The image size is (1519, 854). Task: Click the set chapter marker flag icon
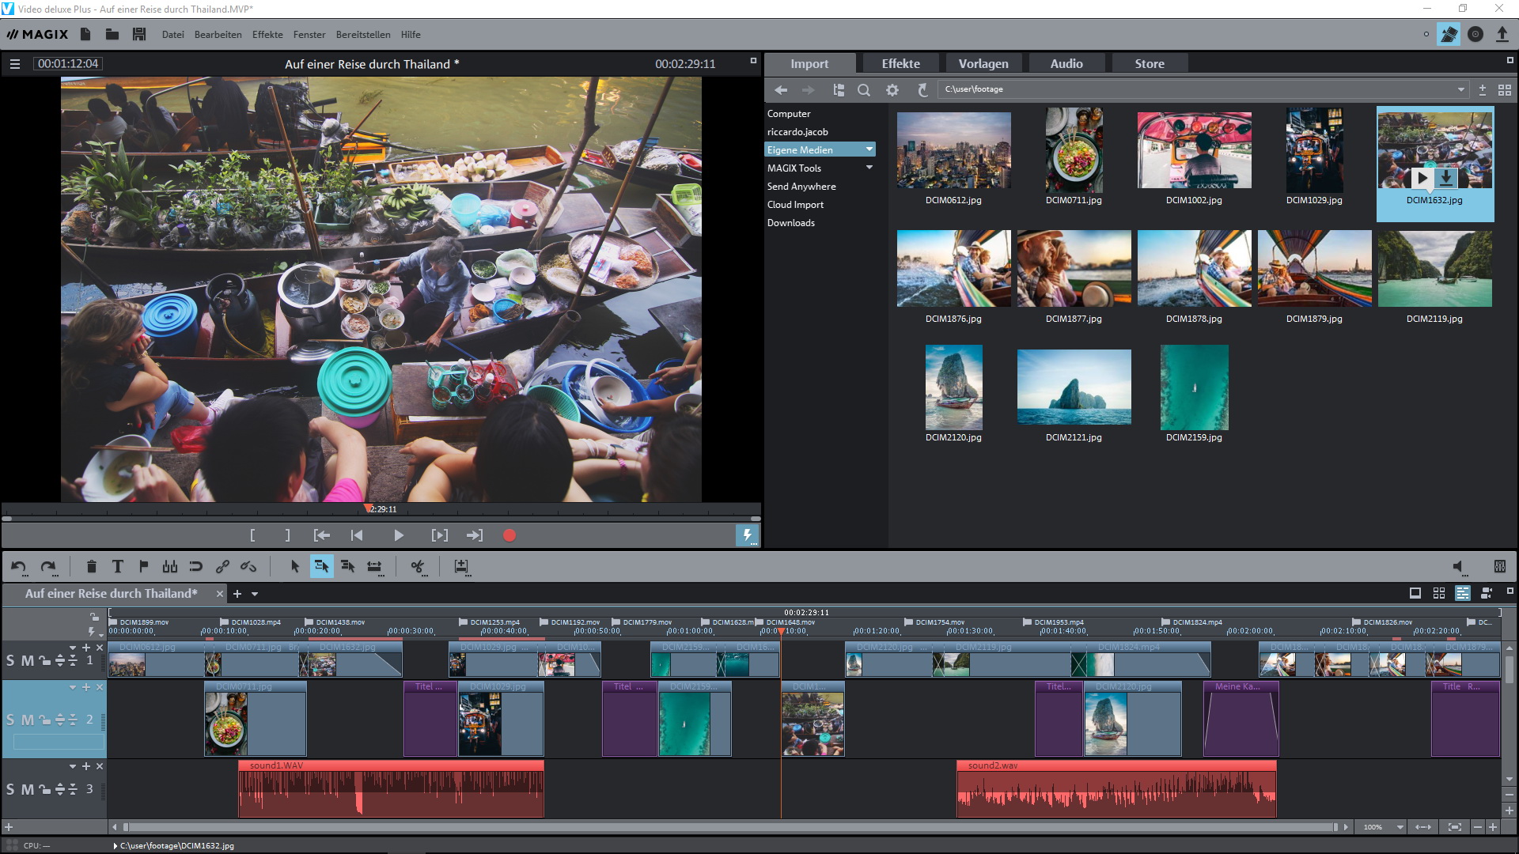(x=143, y=566)
